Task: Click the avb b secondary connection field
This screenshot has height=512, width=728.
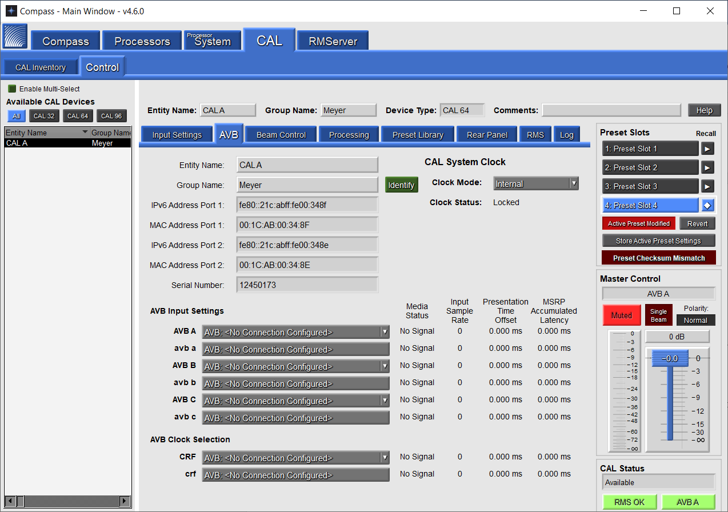Action: [x=295, y=383]
